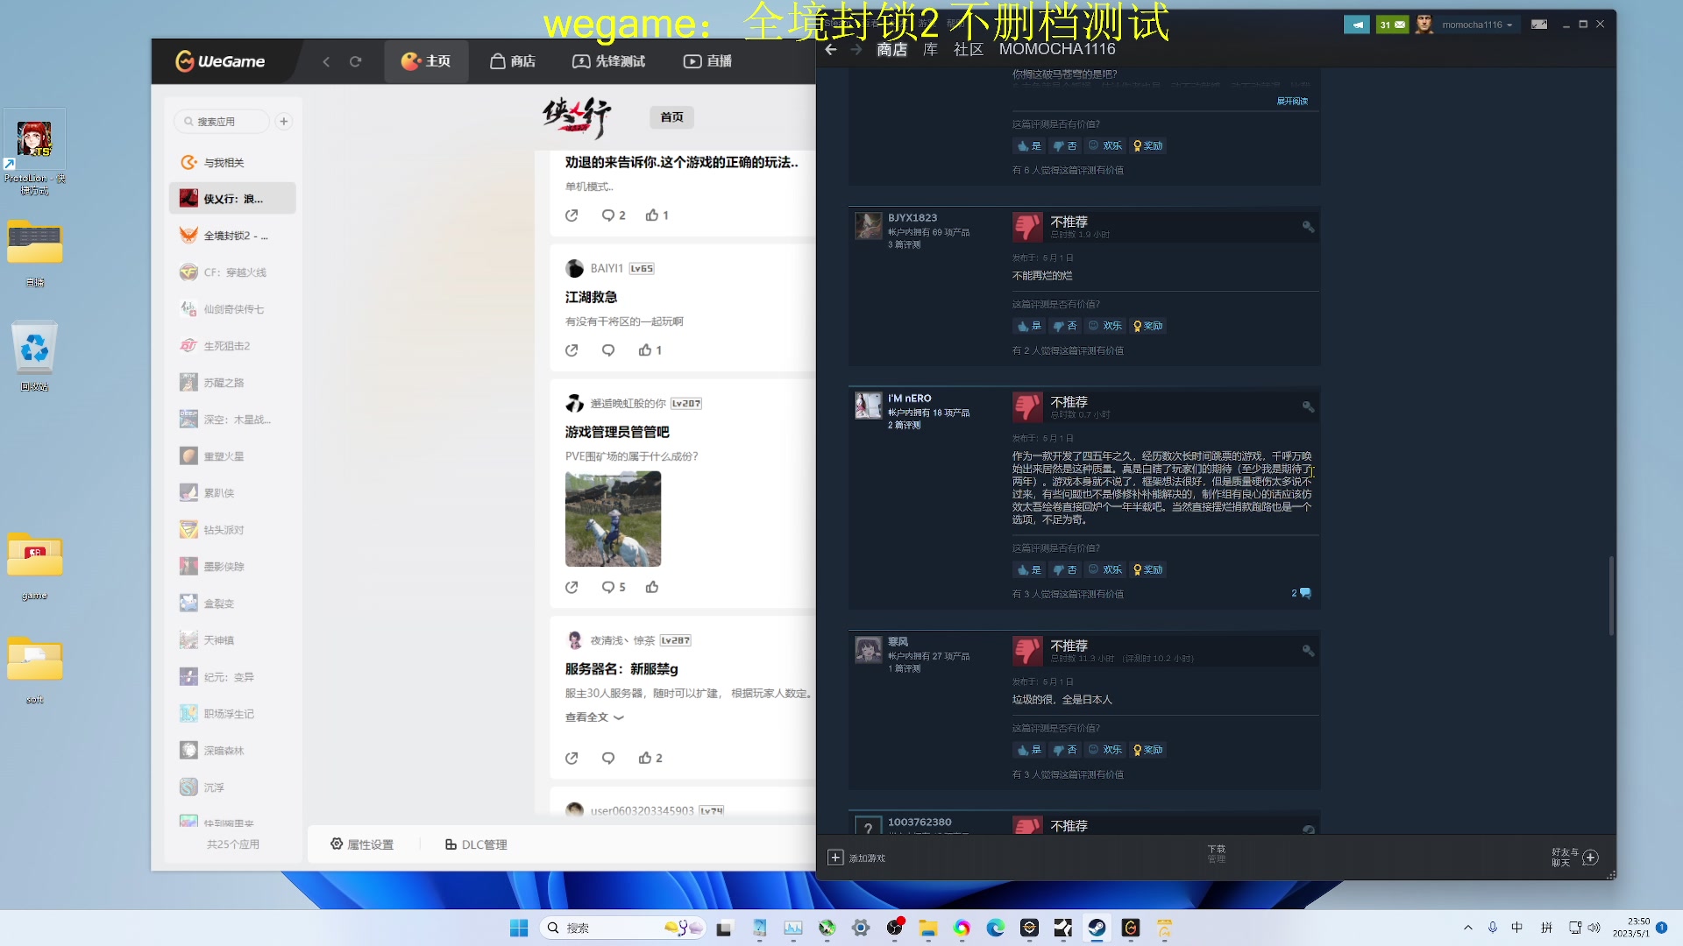Expand 查看全文 on the server post
Screen dimensions: 1683x946
tap(594, 717)
